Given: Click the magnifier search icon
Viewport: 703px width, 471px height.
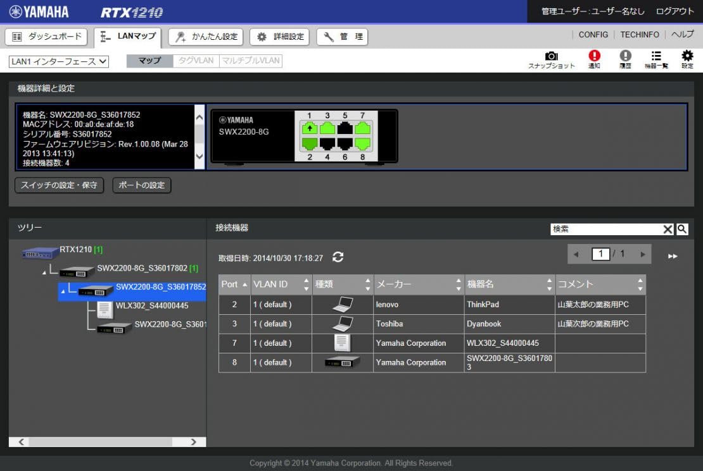Looking at the screenshot, I should click(682, 229).
